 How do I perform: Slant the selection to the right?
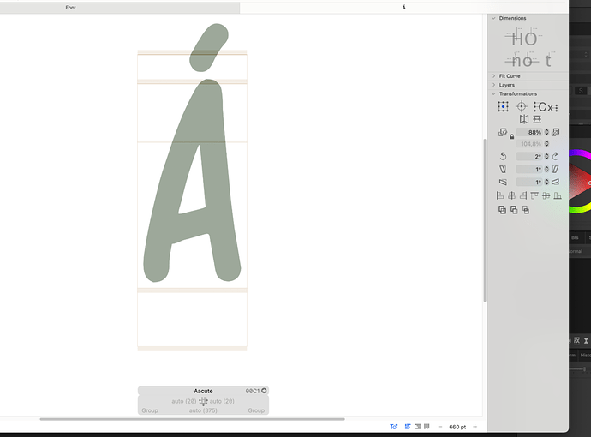click(x=555, y=169)
